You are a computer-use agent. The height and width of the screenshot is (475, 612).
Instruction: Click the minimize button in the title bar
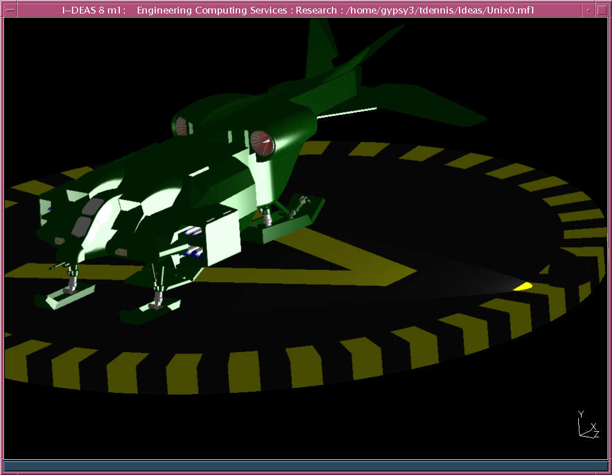(x=588, y=10)
